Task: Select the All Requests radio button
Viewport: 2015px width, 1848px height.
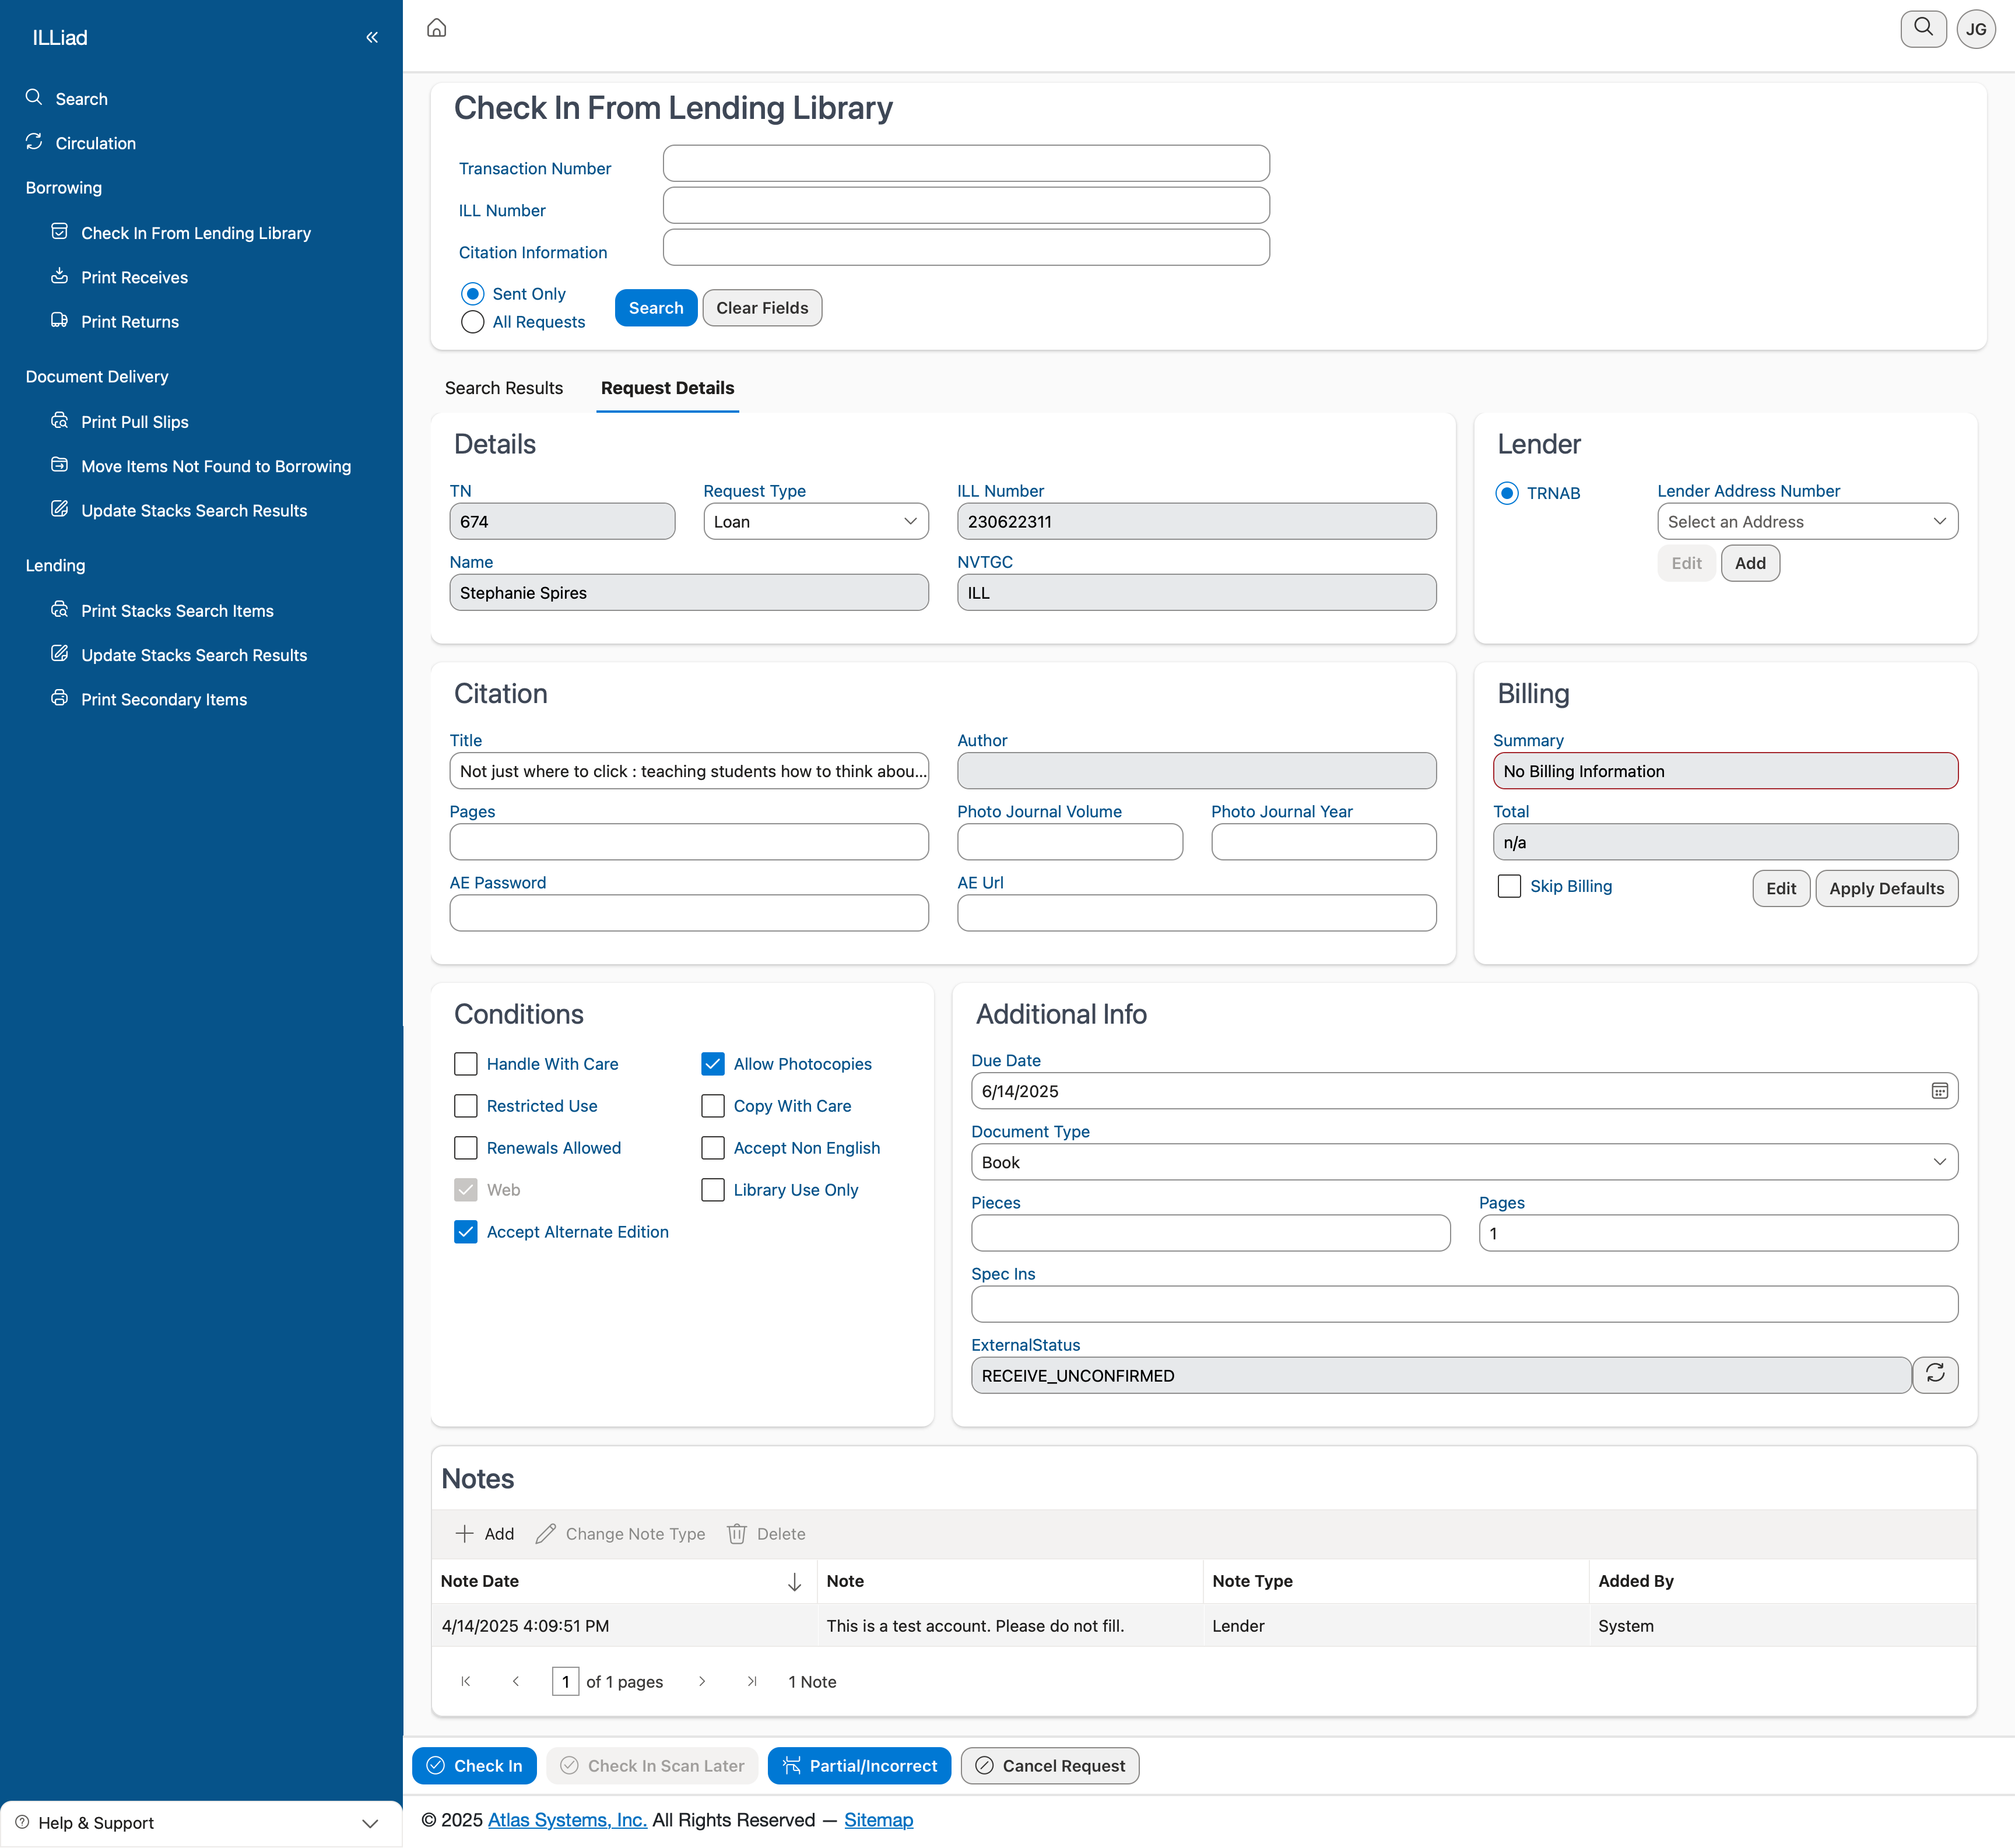Action: [473, 322]
